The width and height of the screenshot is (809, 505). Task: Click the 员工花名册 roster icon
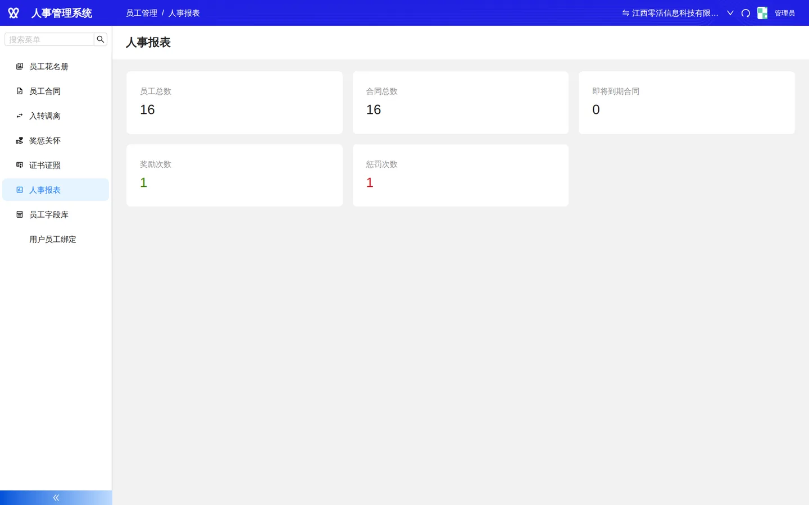[x=20, y=66]
